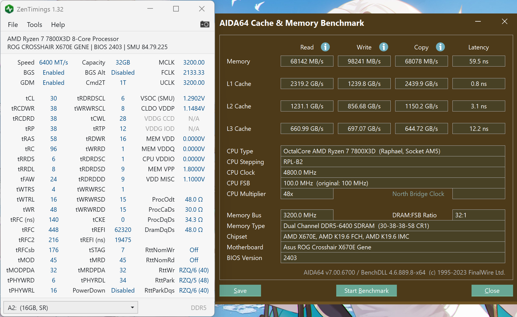Click the VSOC (SMU) value 1.2902V
This screenshot has height=317, width=517.
point(194,98)
